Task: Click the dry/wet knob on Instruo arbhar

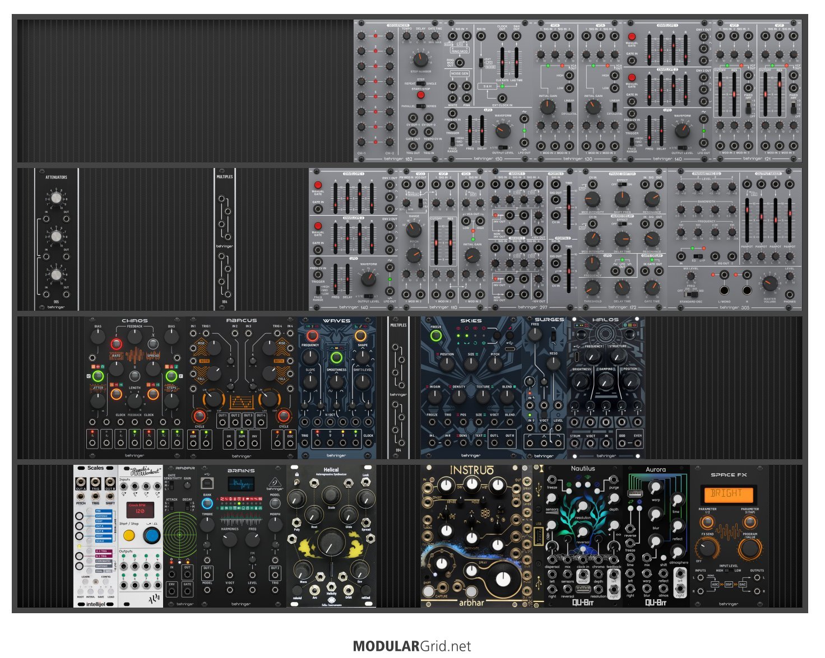Action: (x=471, y=485)
